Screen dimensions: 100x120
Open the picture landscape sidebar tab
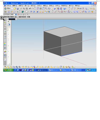[5, 55]
